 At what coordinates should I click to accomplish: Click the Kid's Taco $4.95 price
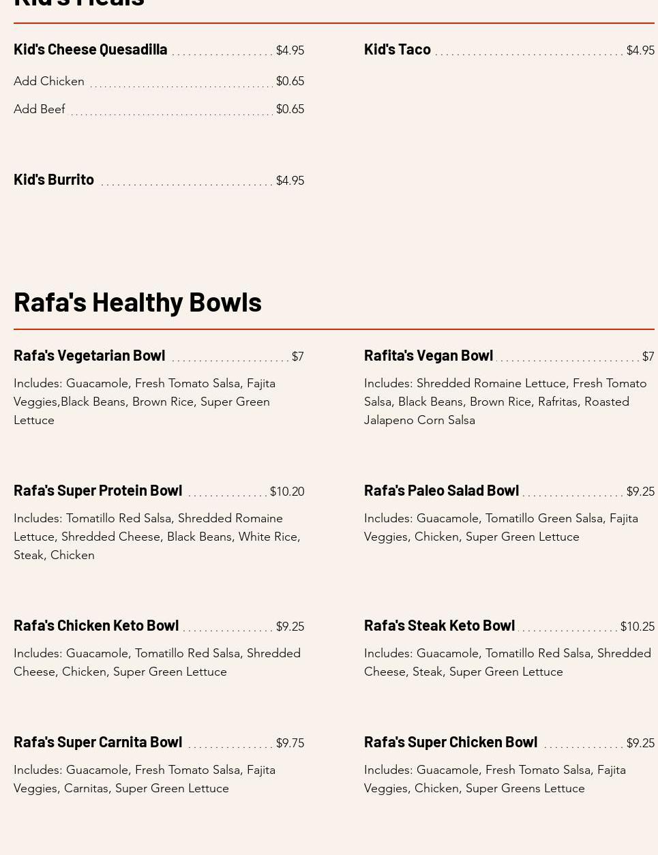(x=640, y=50)
